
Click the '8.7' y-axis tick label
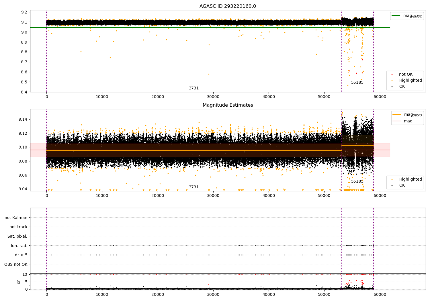[25, 62]
